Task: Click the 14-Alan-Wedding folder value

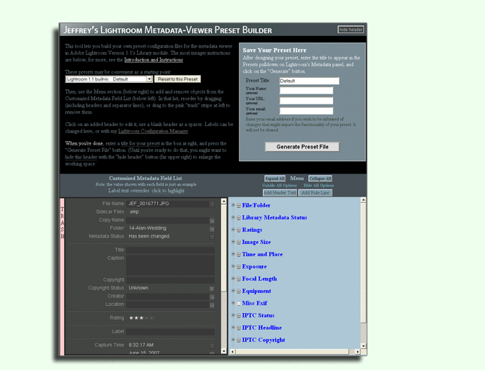Action: coord(148,228)
